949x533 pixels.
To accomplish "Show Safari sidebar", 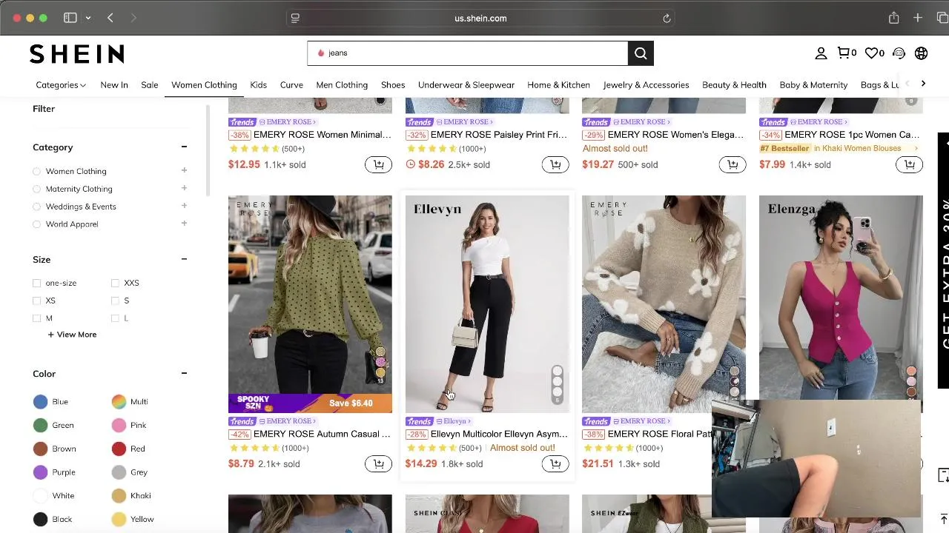I will click(70, 18).
